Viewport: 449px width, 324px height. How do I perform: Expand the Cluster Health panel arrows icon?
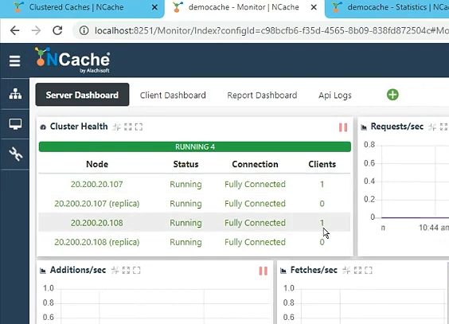tap(127, 127)
